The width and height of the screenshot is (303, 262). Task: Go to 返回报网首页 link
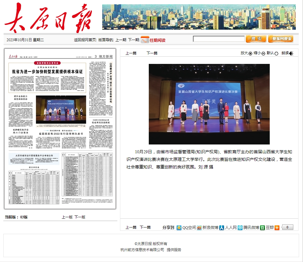[85, 40]
